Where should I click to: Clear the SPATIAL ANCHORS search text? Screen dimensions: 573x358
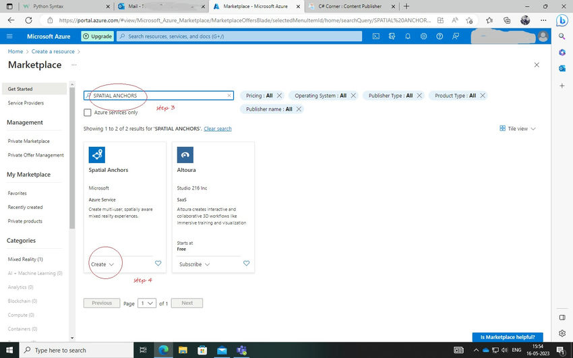click(x=229, y=95)
